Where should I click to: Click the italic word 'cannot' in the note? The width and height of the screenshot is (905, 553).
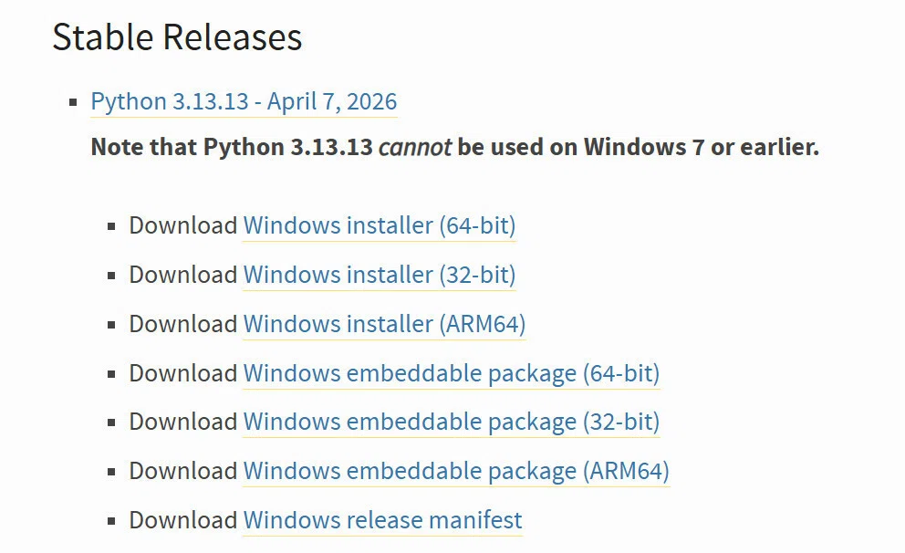pos(415,147)
